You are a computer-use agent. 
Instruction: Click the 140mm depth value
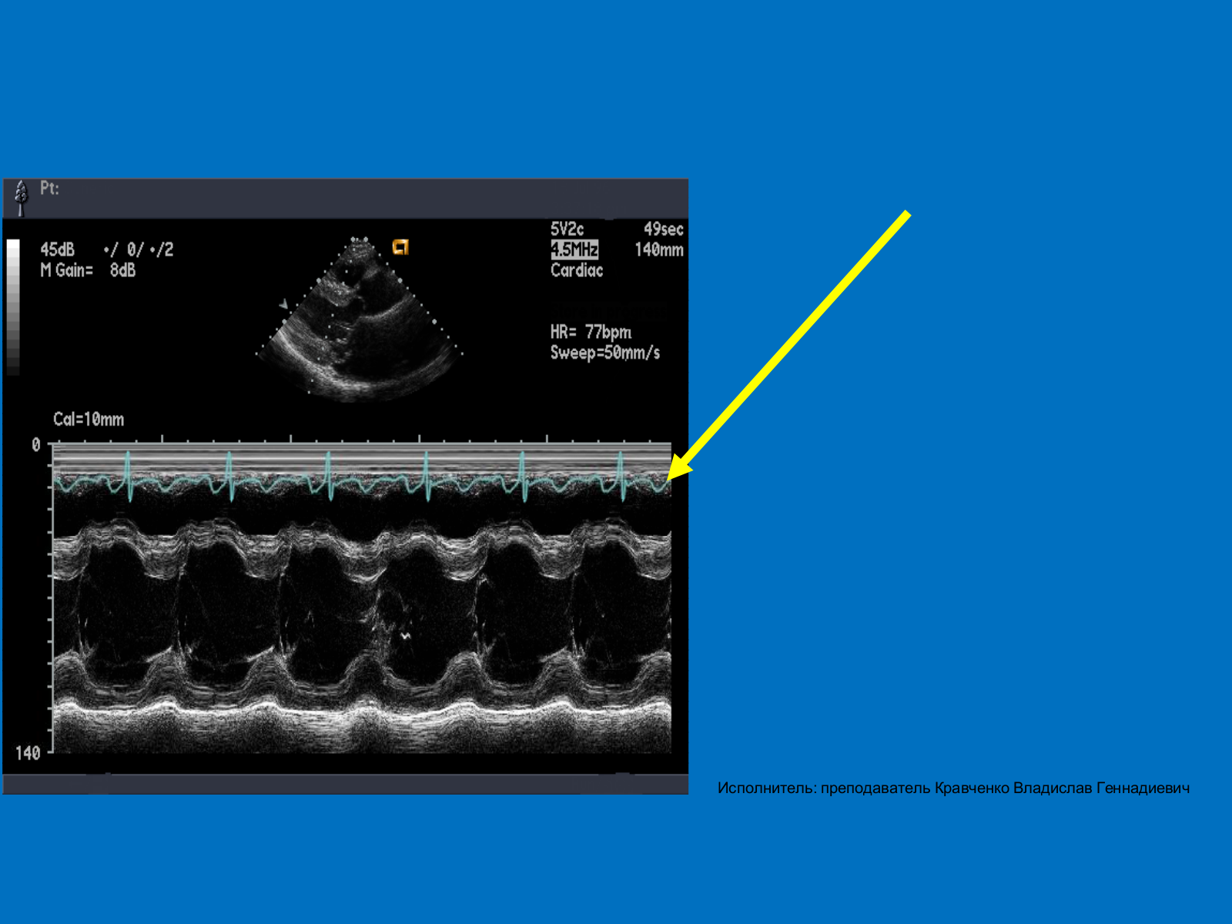(659, 249)
